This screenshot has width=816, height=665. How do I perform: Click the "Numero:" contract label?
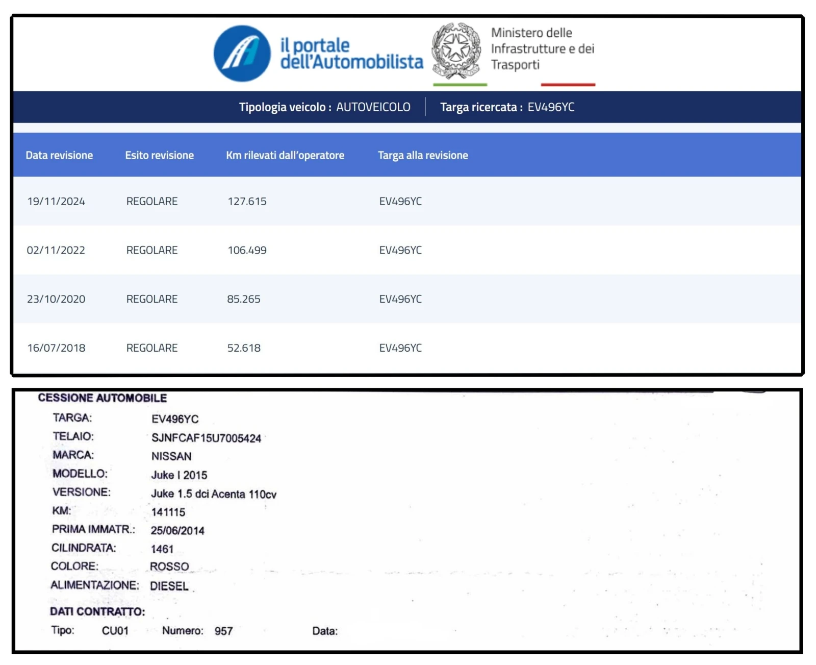[183, 631]
